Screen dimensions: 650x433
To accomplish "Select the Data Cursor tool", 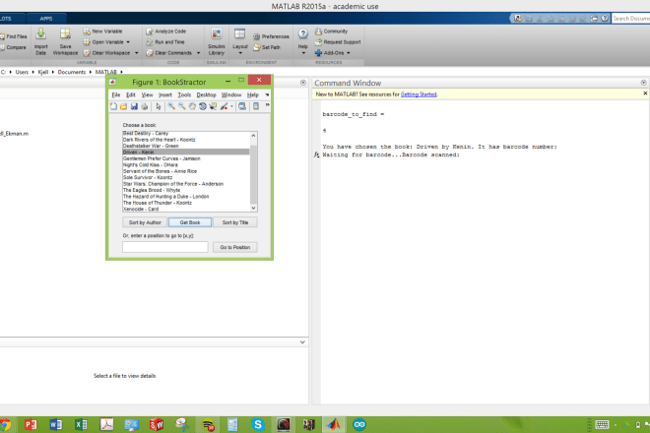I will (213, 106).
